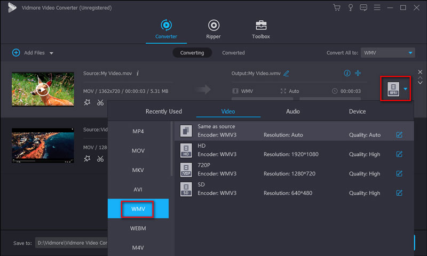Screen dimensions: 427x256
Task: Open the shopping cart icon
Action: pyautogui.click(x=337, y=7)
